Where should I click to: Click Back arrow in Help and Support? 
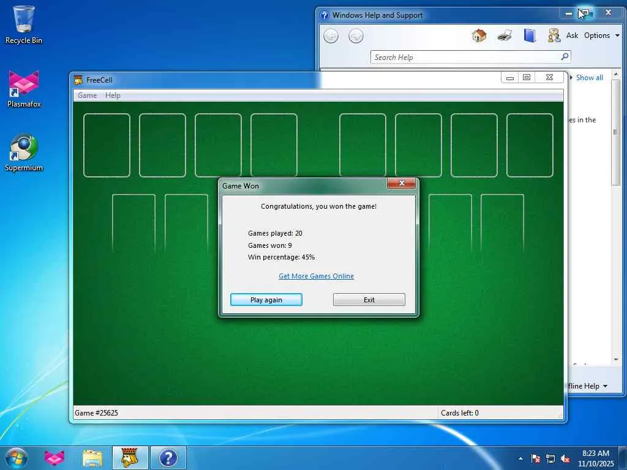pyautogui.click(x=331, y=36)
